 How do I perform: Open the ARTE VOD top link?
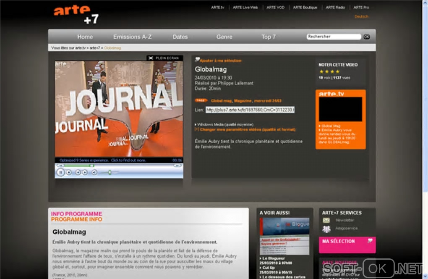275,8
